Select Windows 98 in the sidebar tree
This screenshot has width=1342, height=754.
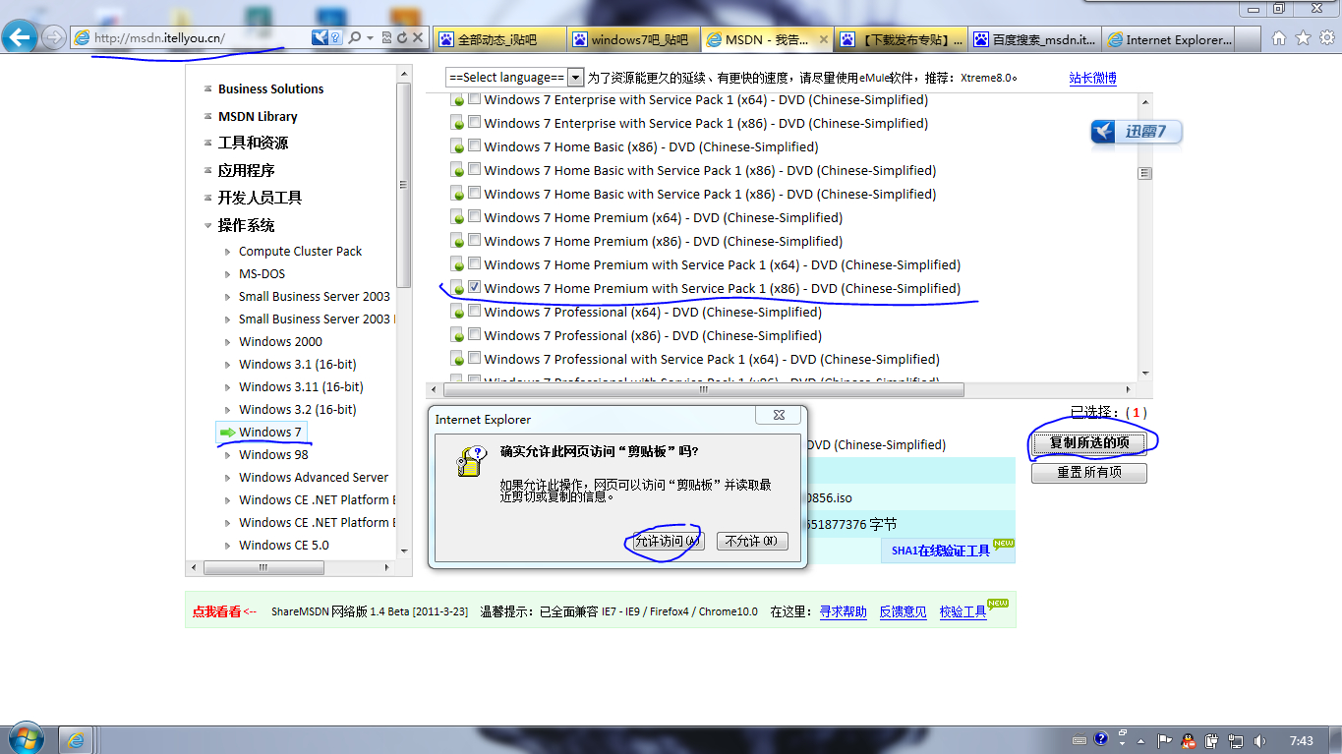tap(273, 454)
